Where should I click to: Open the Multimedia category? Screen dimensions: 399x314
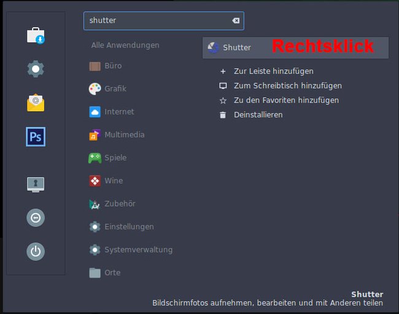(117, 135)
